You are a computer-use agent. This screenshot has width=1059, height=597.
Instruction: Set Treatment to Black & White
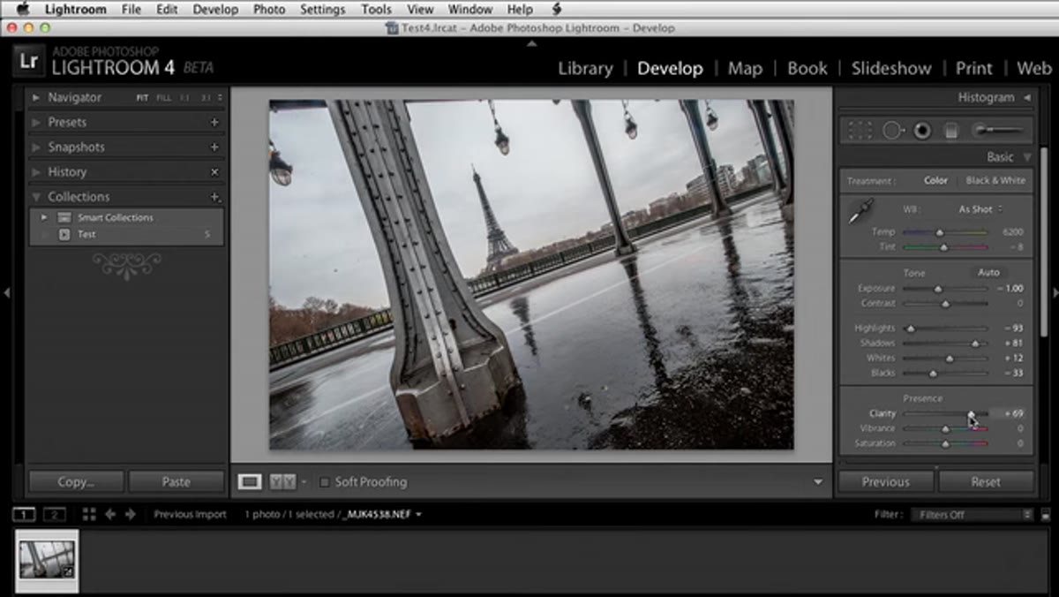pos(995,180)
